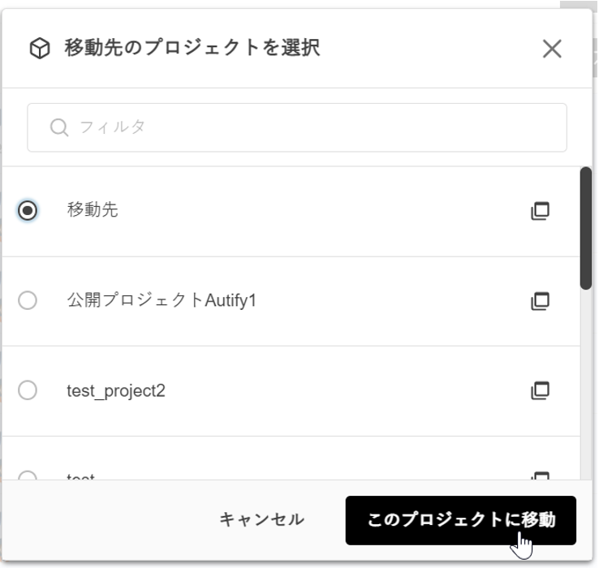Screen dimensions: 599x568
Task: Click the 移動先のプロジェクトを選択 dialog title
Action: pos(192,48)
